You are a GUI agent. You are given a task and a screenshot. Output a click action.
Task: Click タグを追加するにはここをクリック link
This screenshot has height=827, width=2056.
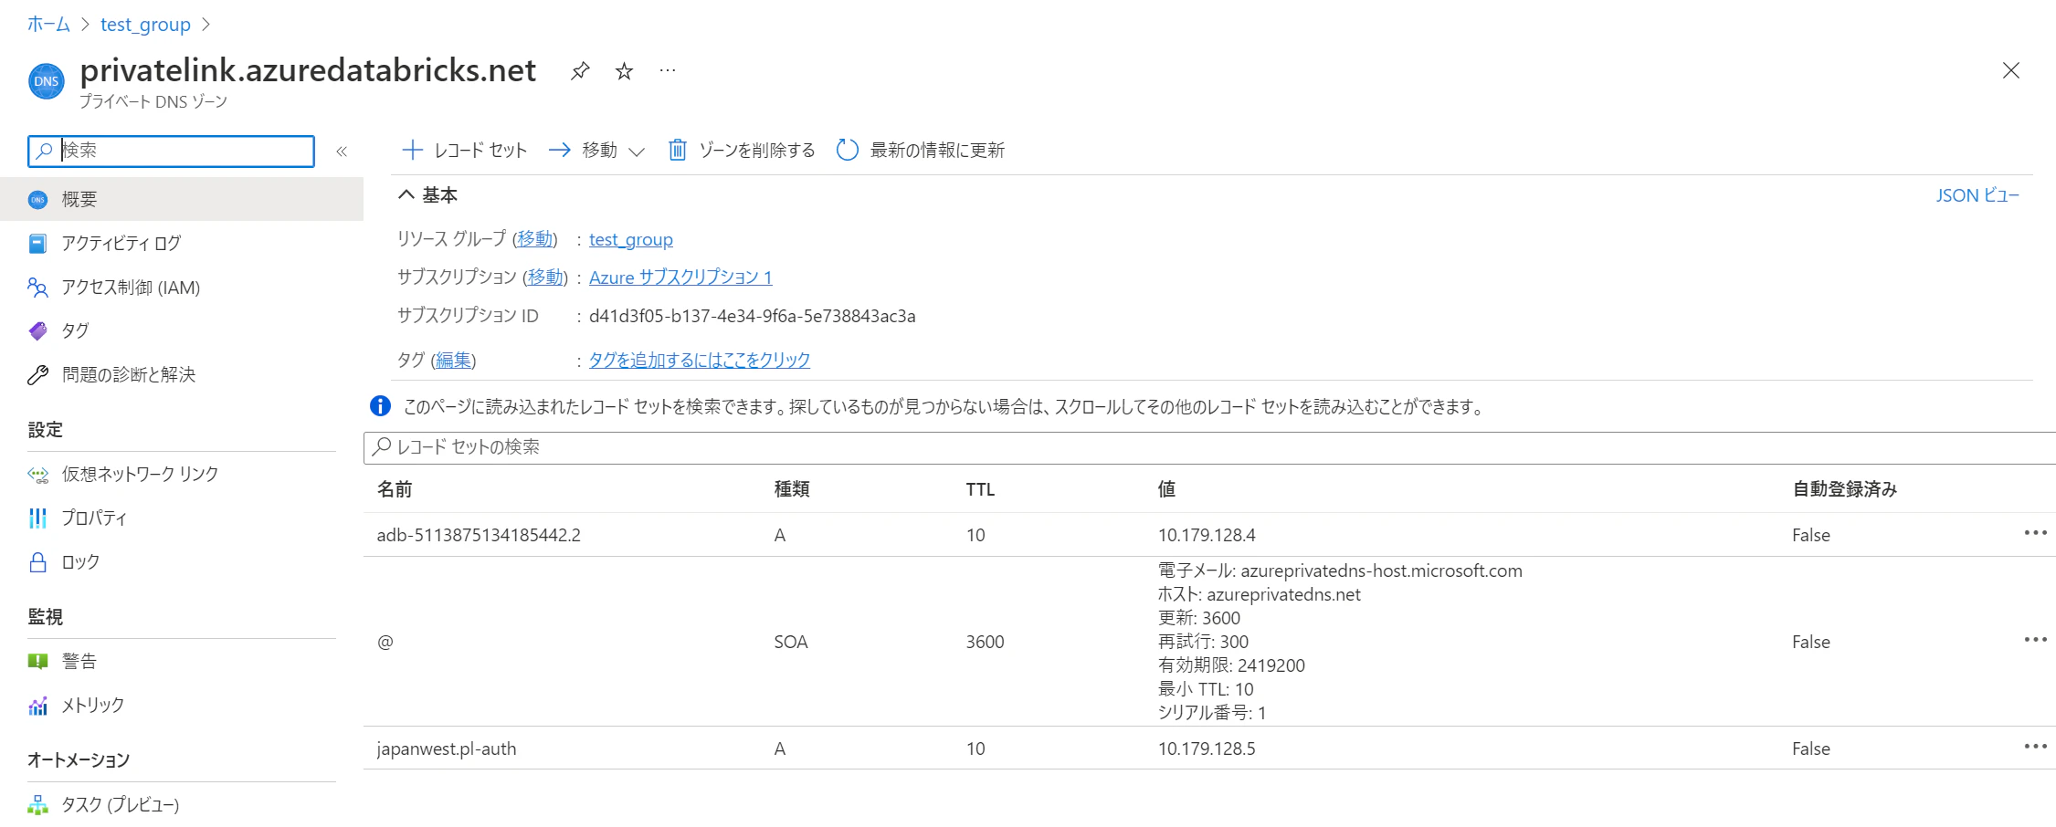point(700,360)
